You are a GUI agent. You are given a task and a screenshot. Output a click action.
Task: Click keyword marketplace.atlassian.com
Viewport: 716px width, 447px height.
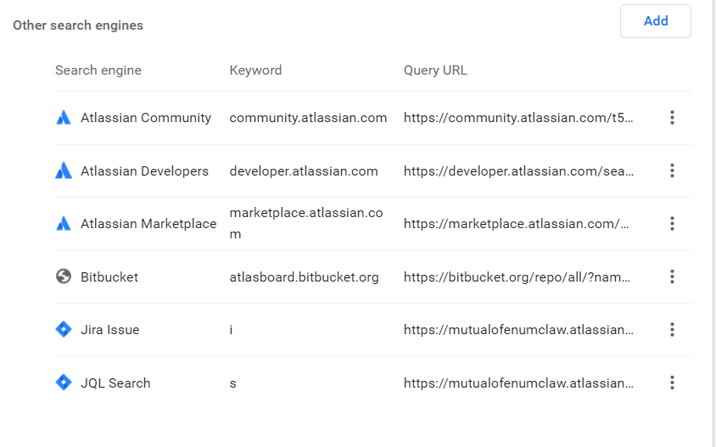306,223
